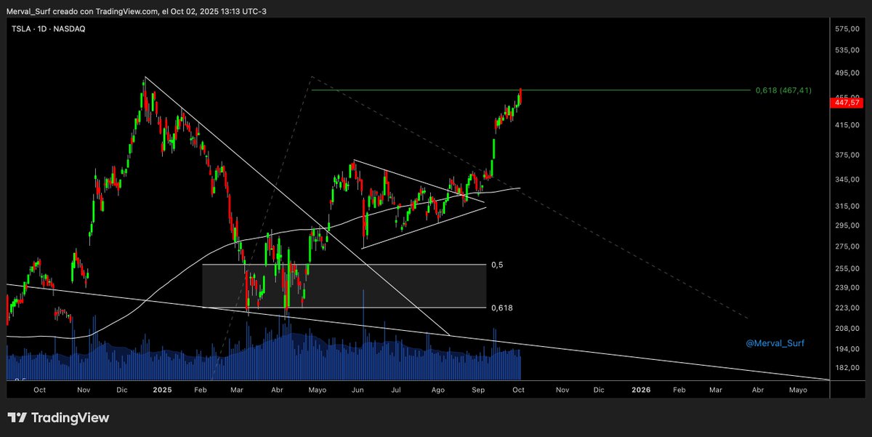
Task: Select the gray retracement zone between 0,5 and 0,618
Action: click(344, 286)
